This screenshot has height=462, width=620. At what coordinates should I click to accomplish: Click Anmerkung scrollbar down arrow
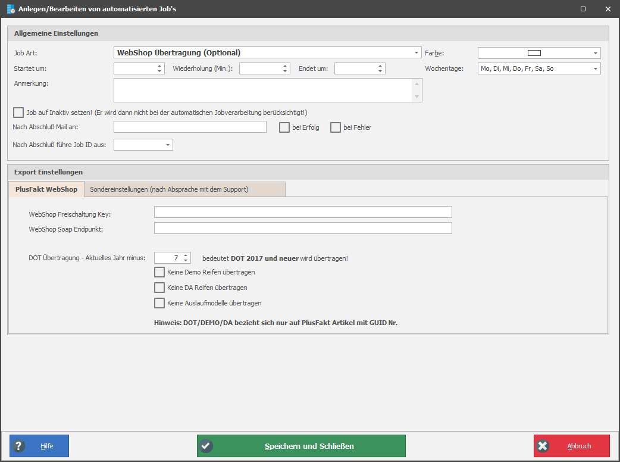(x=417, y=97)
